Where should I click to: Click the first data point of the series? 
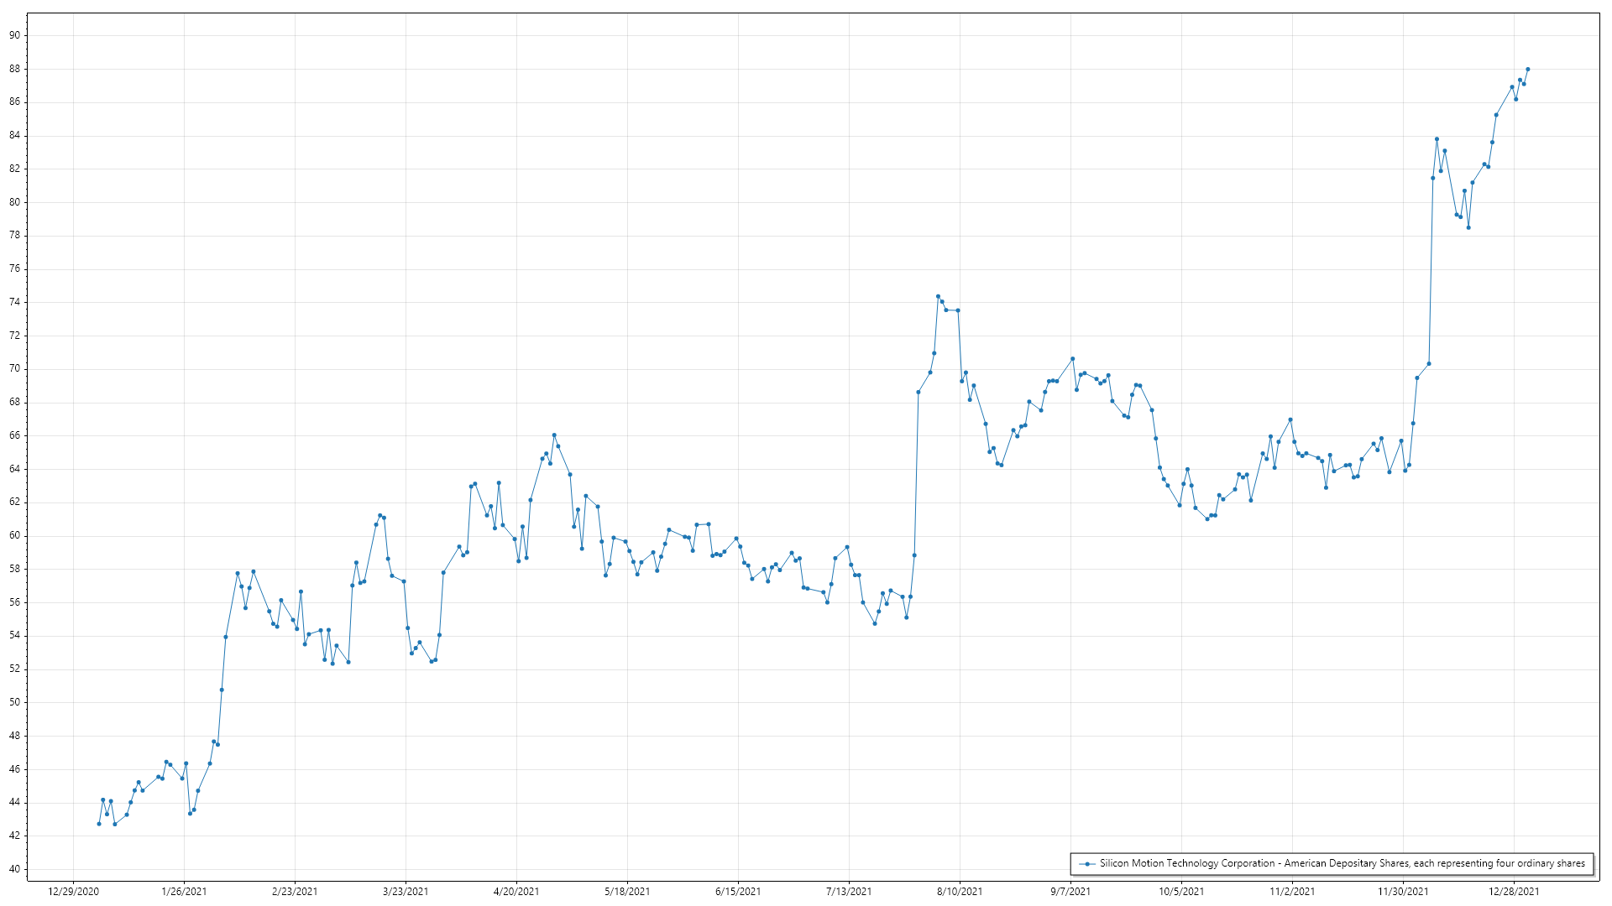click(x=99, y=824)
